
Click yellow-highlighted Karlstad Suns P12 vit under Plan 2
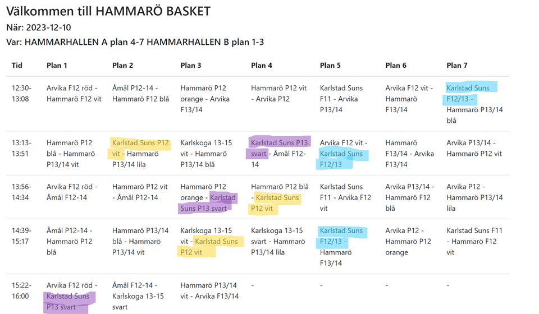(x=140, y=148)
